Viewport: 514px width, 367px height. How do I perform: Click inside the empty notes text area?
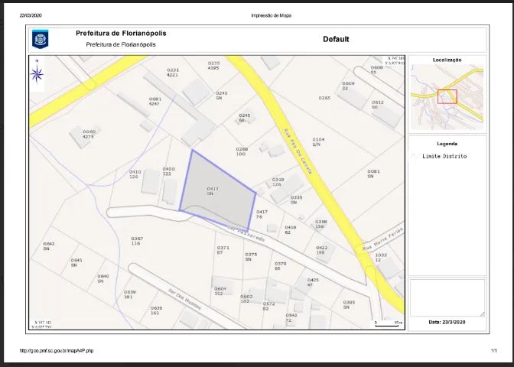447,297
